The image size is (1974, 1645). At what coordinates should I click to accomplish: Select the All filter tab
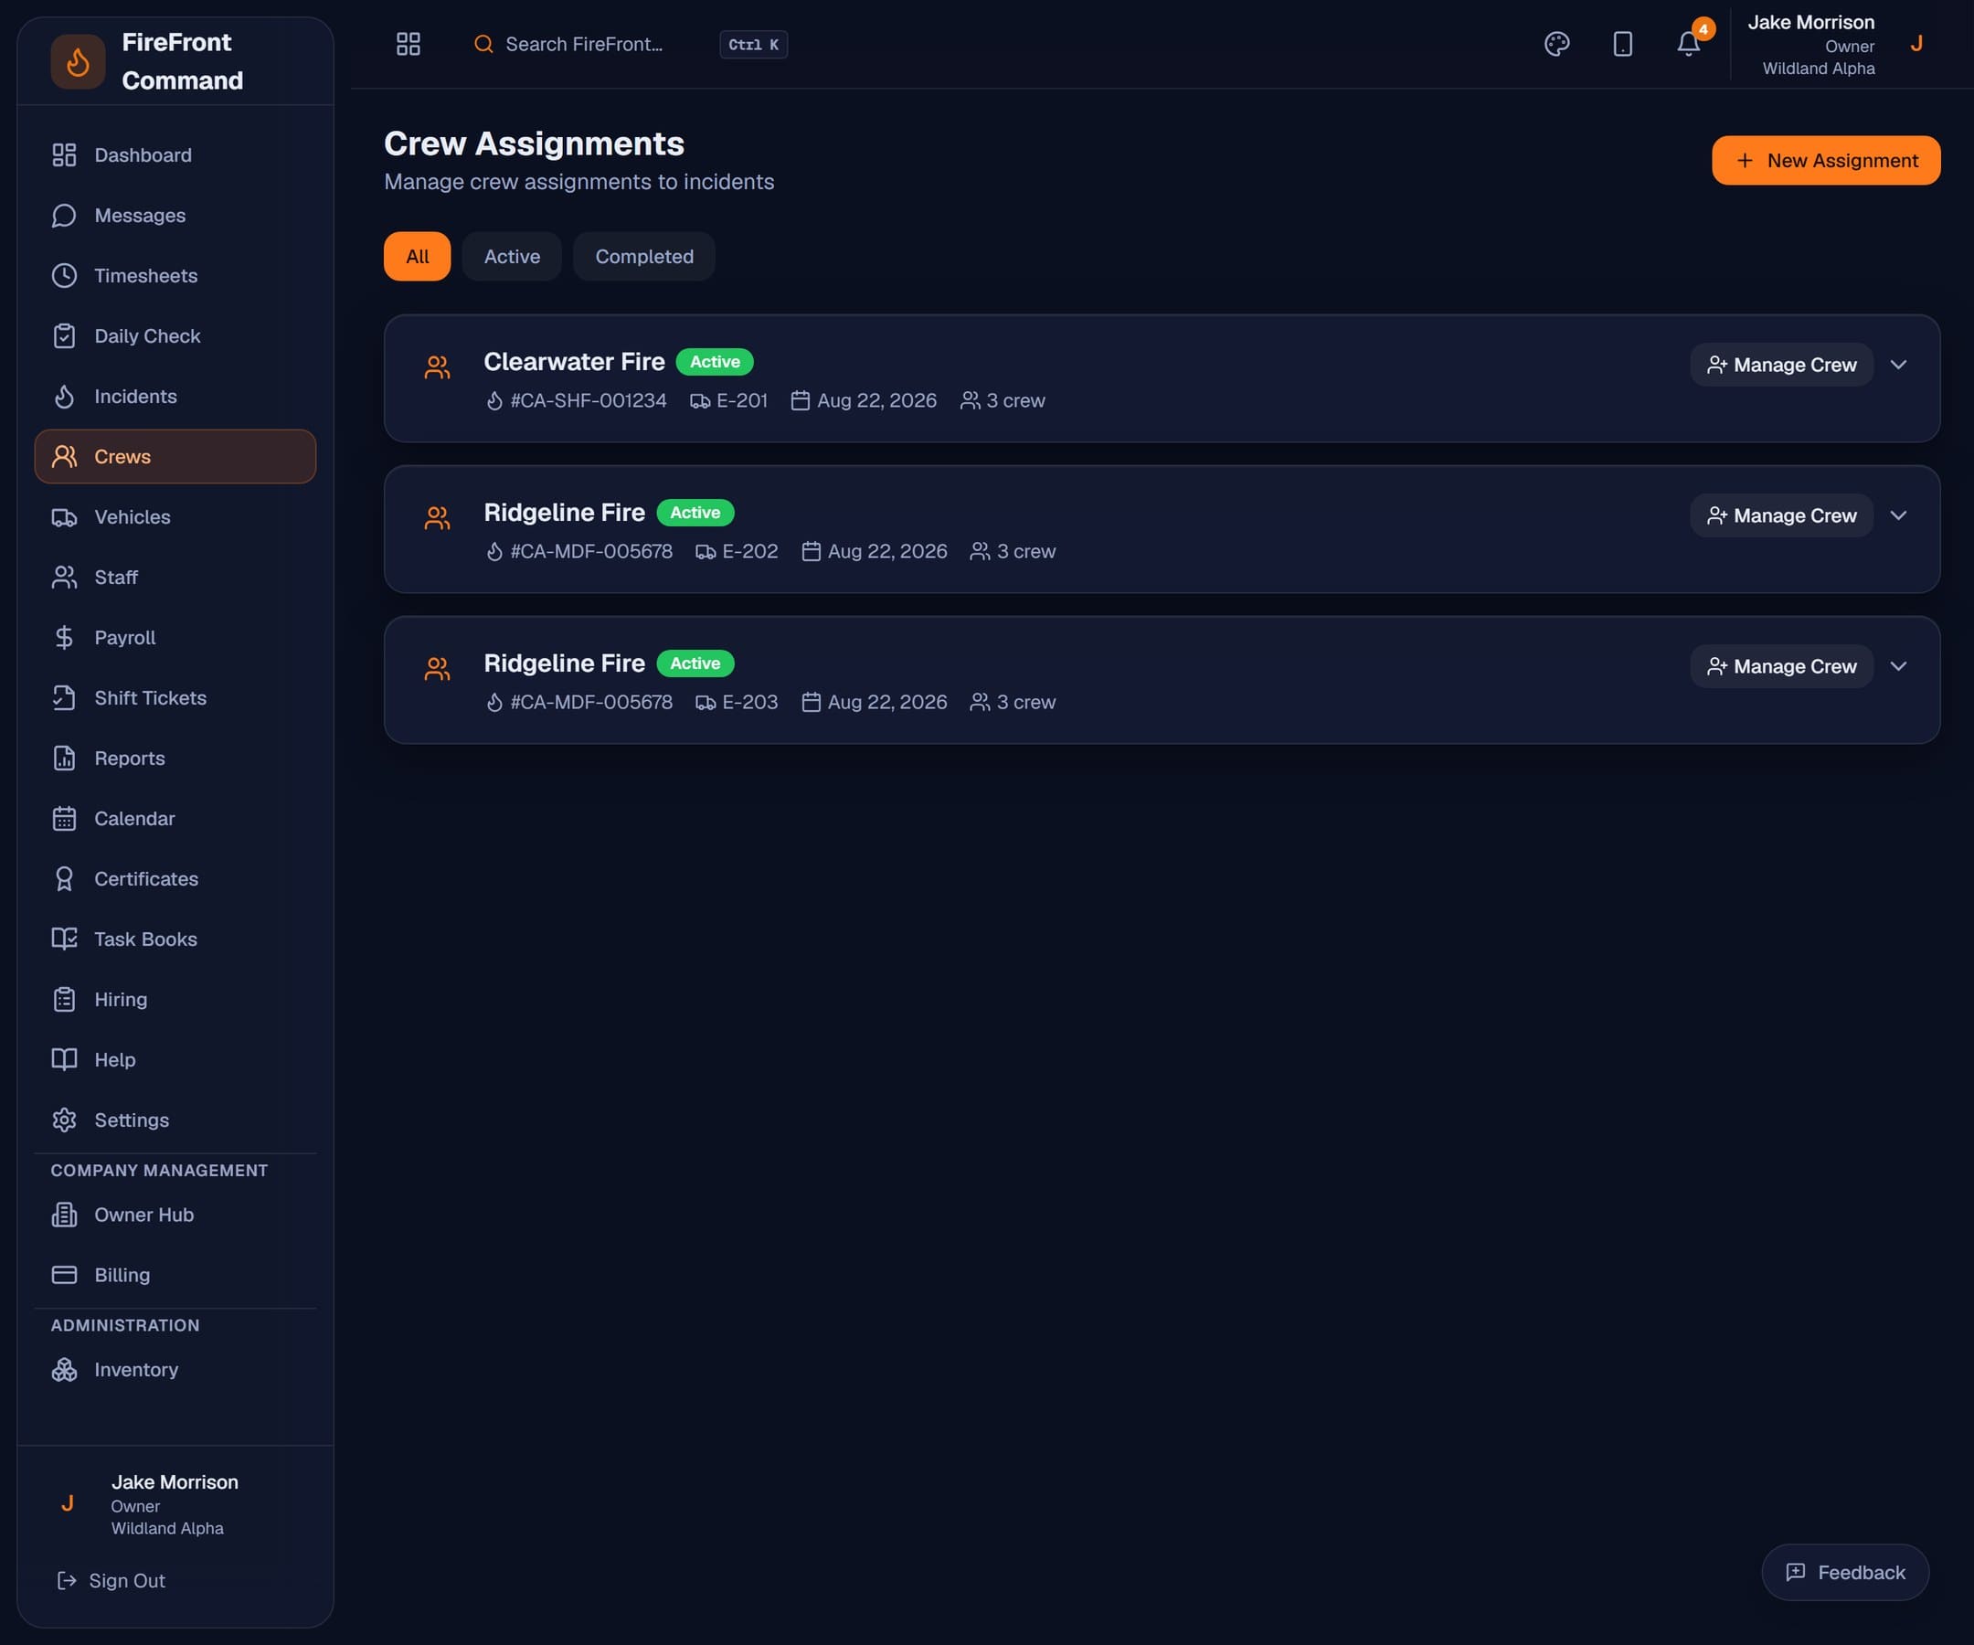click(x=417, y=257)
